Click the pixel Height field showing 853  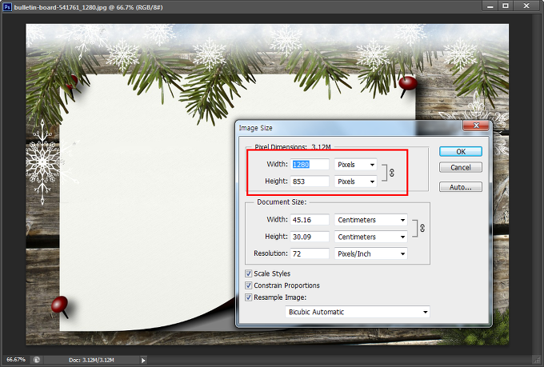310,182
